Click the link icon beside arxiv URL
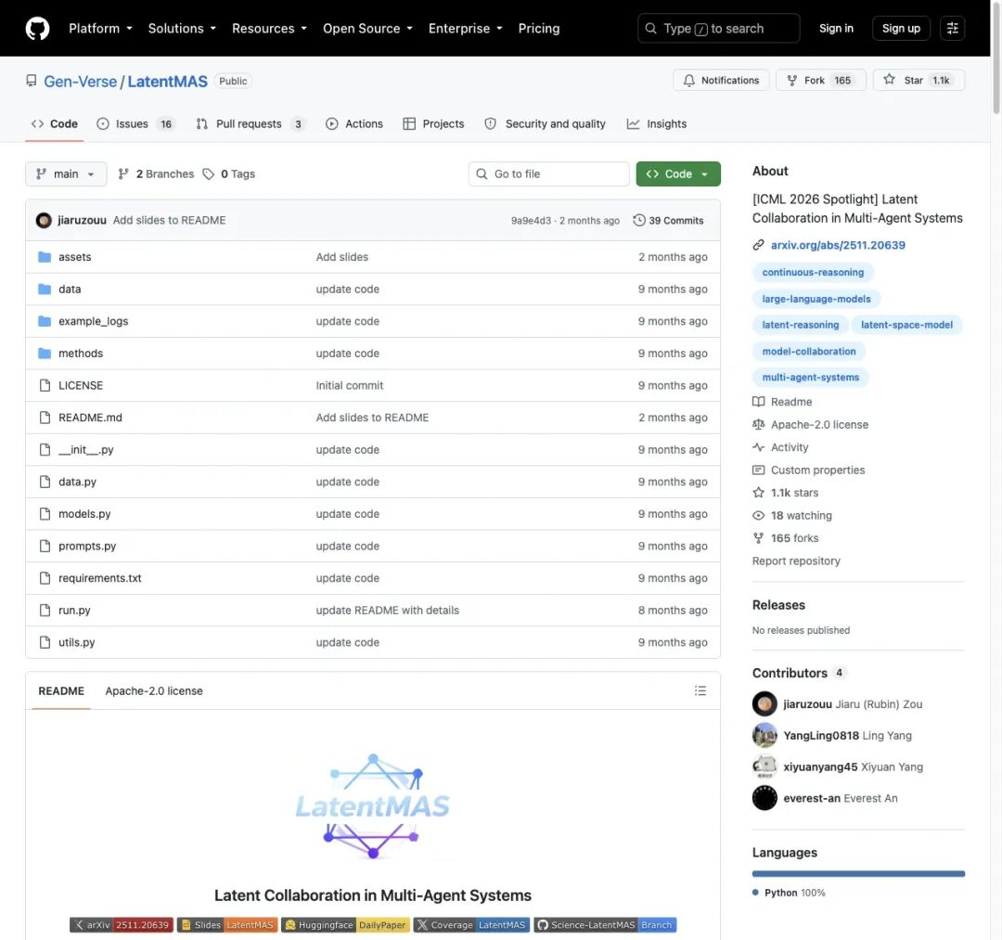This screenshot has width=1002, height=940. click(759, 245)
